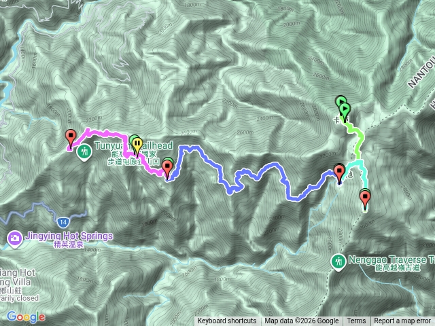This screenshot has width=435, height=326.
Task: Open Keyboard shortcuts
Action: click(227, 321)
